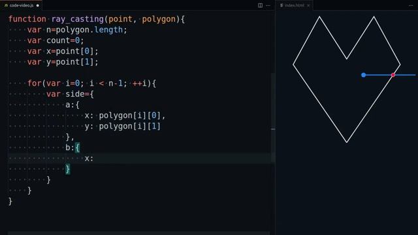Click the '},' line closing object a
Viewport: 418px width, 235px height.
coord(70,137)
